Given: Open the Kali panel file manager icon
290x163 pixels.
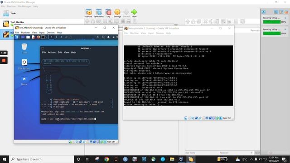Looking at the screenshot, I should point(28,37).
